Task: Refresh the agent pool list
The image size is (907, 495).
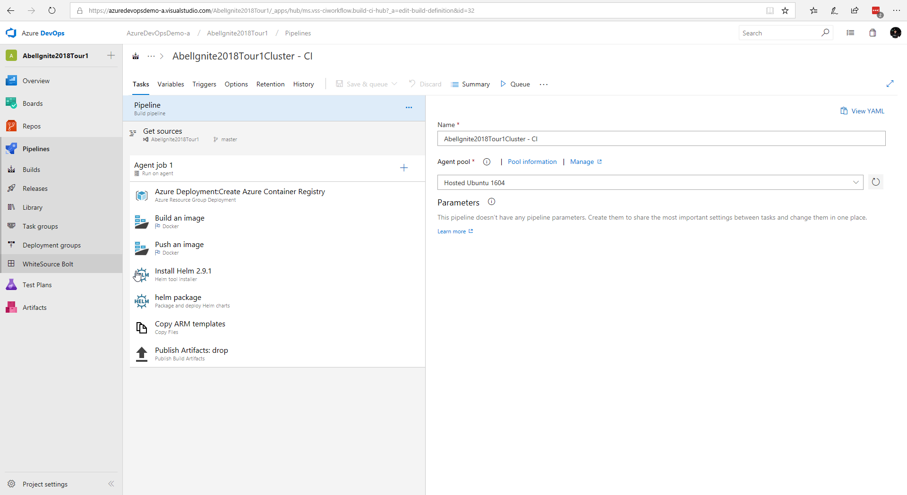Action: (x=876, y=182)
